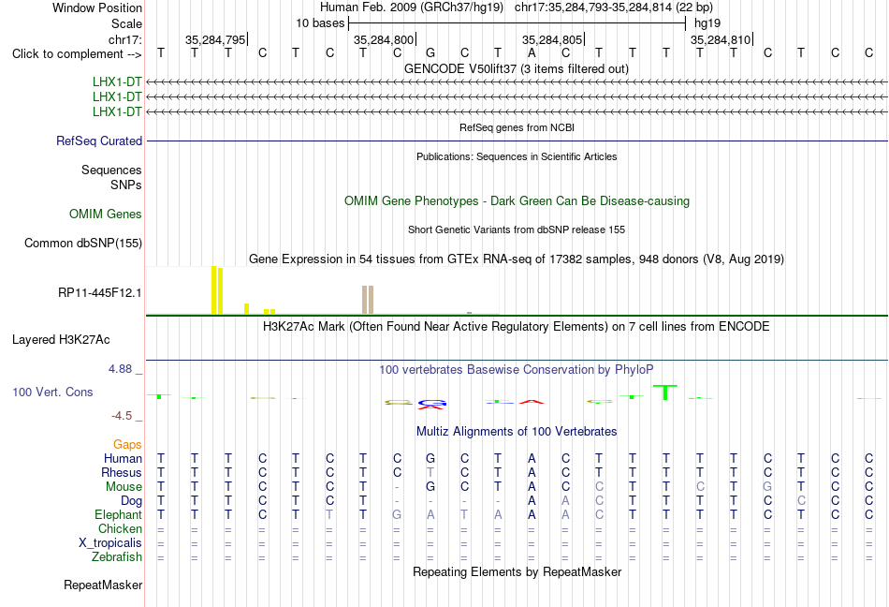Open the OMIM Genes track label
The width and height of the screenshot is (889, 607).
coord(105,214)
